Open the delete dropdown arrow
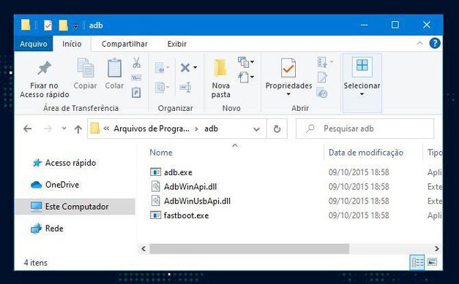Viewport: 459px width, 284px height. 195,68
